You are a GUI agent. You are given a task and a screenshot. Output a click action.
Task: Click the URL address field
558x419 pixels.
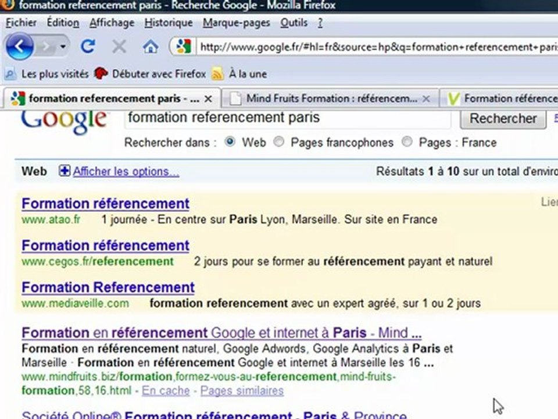tap(377, 47)
